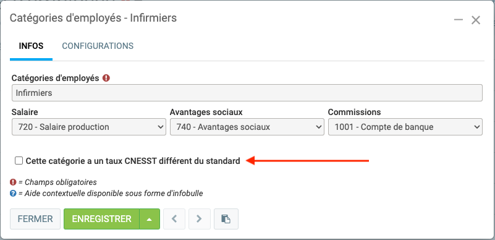Viewport: 495px width, 240px height.
Task: Open the Commissions account dropdown
Action: pyautogui.click(x=405, y=127)
